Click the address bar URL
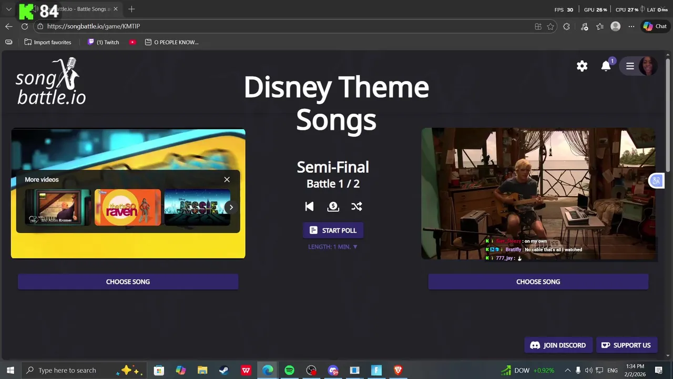 (x=94, y=26)
